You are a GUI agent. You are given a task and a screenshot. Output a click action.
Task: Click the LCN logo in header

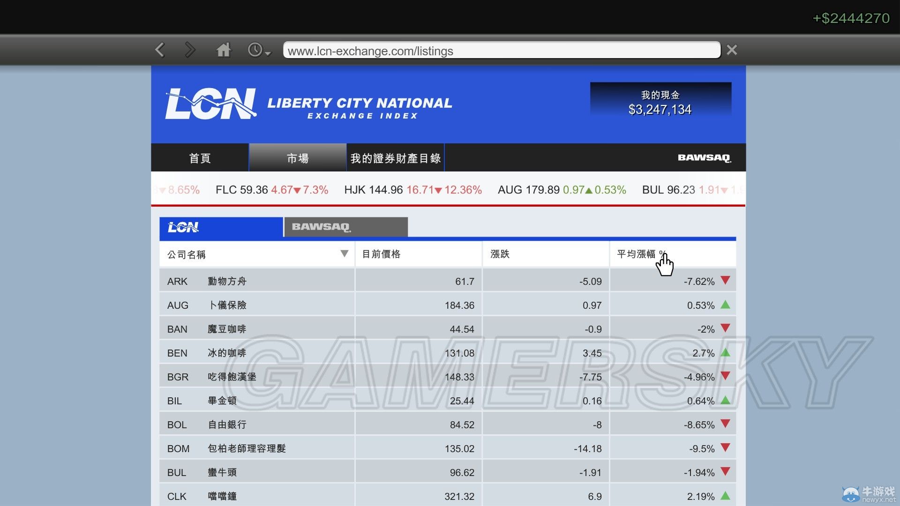click(210, 104)
